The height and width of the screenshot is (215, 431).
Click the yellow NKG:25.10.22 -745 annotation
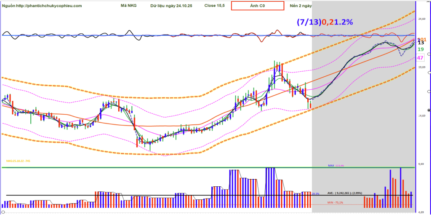point(18,161)
